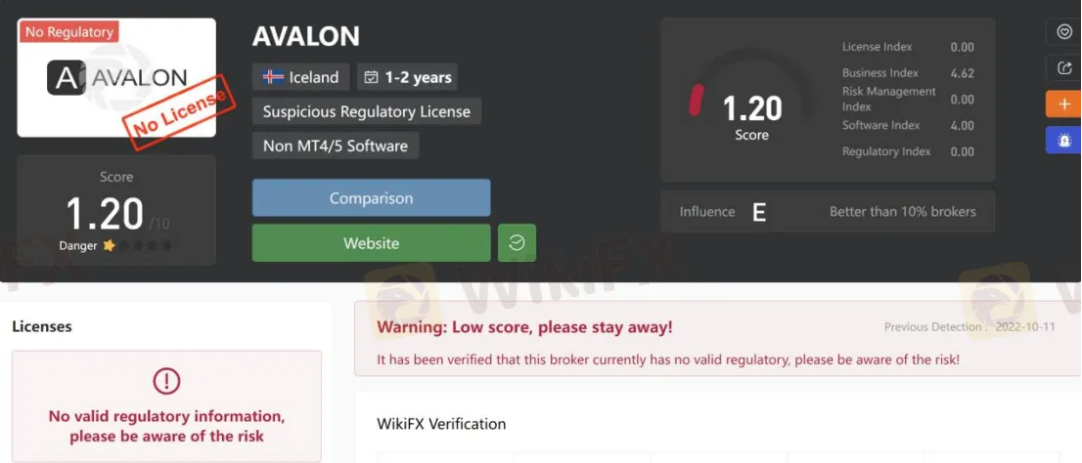Click the Software Index 4.00 entry
The image size is (1082, 463).
908,125
